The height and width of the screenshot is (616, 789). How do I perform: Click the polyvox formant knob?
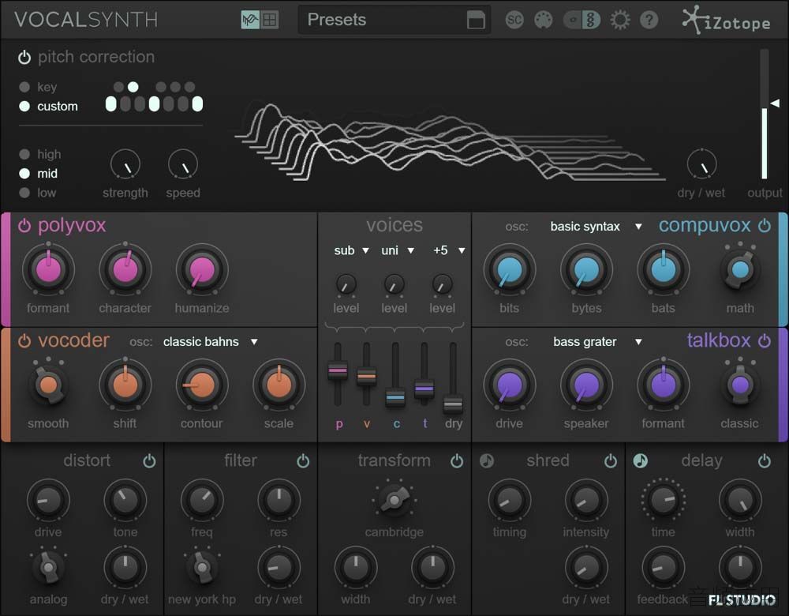pyautogui.click(x=48, y=269)
